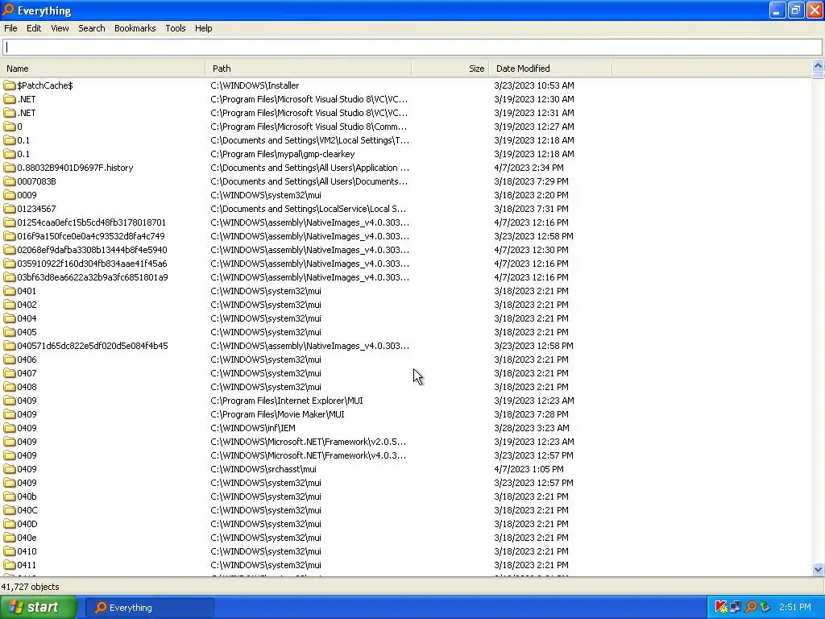Open the Tools menu
The image size is (825, 619).
click(175, 28)
